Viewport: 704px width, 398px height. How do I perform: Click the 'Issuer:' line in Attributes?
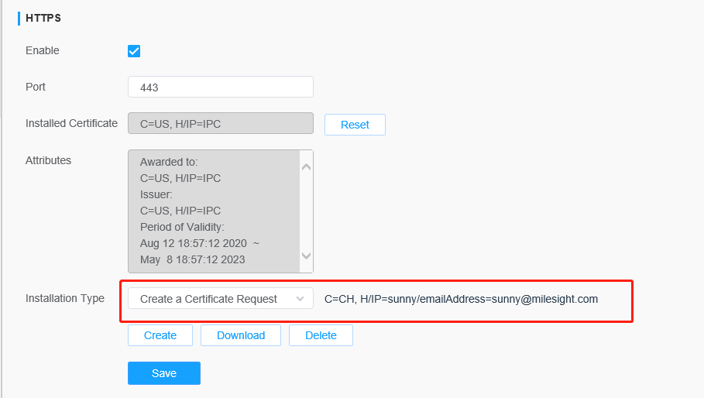pos(156,194)
